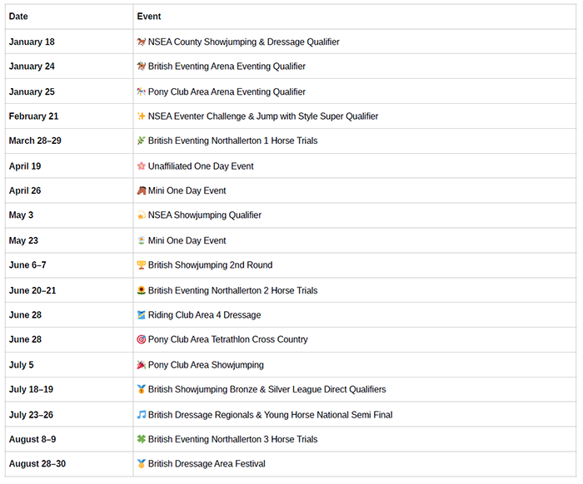Click the Mini One Day Event on April 26
The height and width of the screenshot is (484, 583).
(x=187, y=190)
